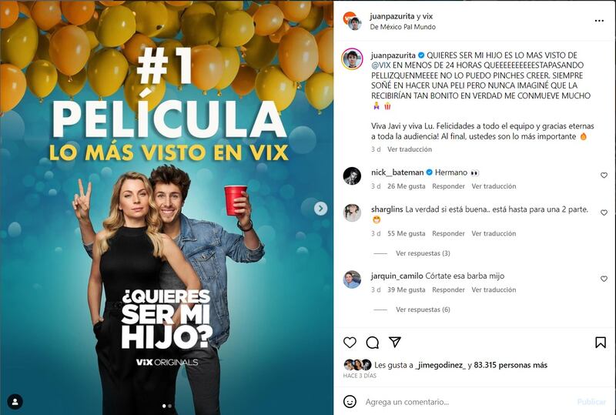This screenshot has height=415, width=616.
Task: Open juanpazurita profile from header
Action: pyautogui.click(x=392, y=16)
